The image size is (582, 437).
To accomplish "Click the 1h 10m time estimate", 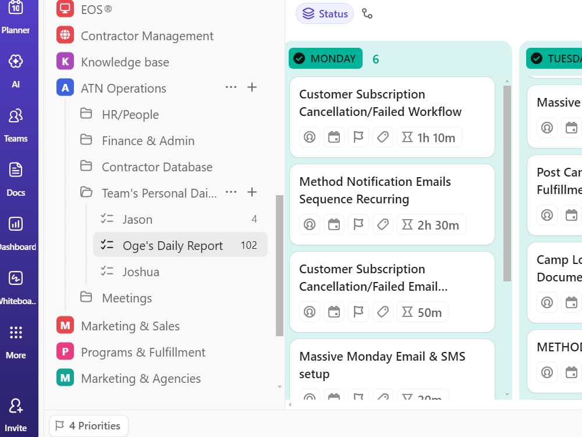I will (x=430, y=137).
